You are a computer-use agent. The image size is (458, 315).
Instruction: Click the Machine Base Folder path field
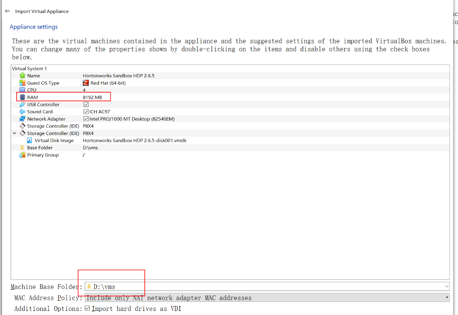pyautogui.click(x=267, y=286)
